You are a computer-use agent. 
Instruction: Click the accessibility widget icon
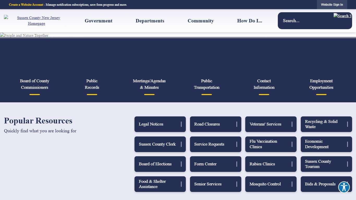pyautogui.click(x=344, y=187)
